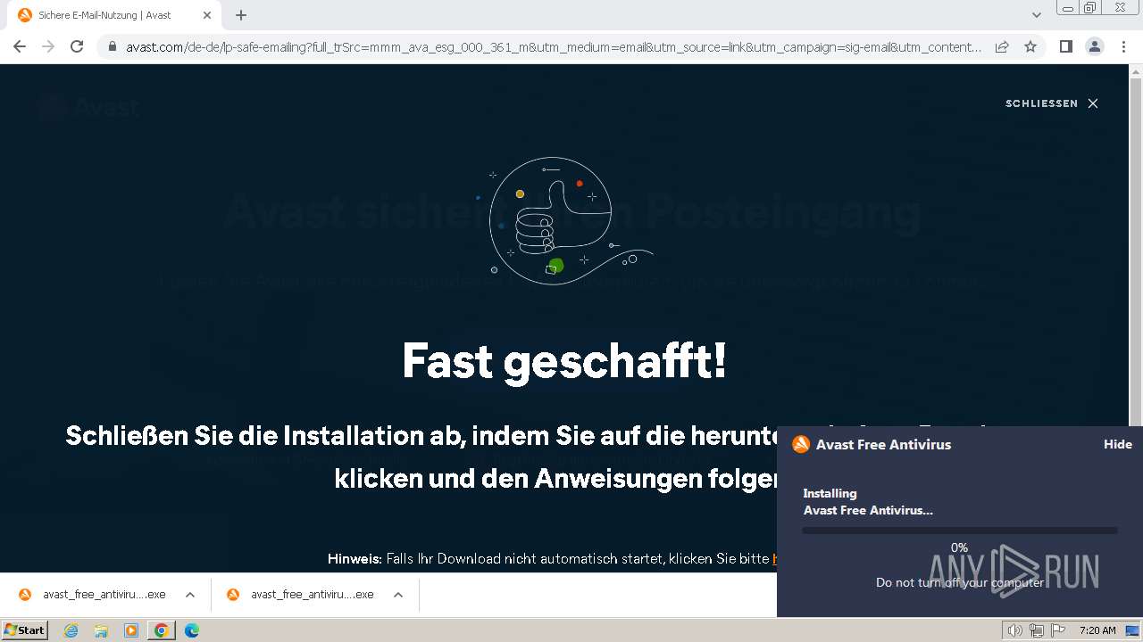
Task: Launch Internet Explorer from taskbar
Action: point(71,630)
